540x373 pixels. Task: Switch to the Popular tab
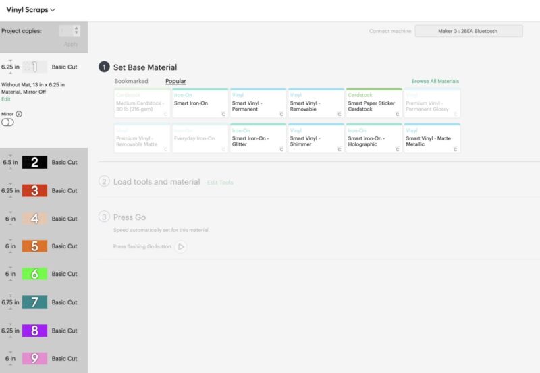(x=175, y=81)
